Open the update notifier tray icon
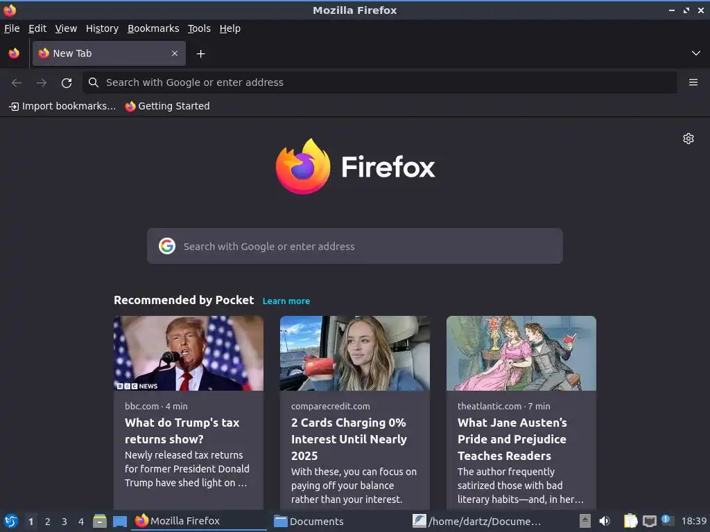This screenshot has height=532, width=710. pos(668,520)
